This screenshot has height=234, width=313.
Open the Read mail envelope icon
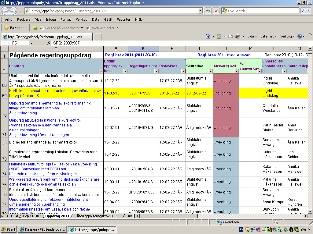pyautogui.click(x=230, y=37)
